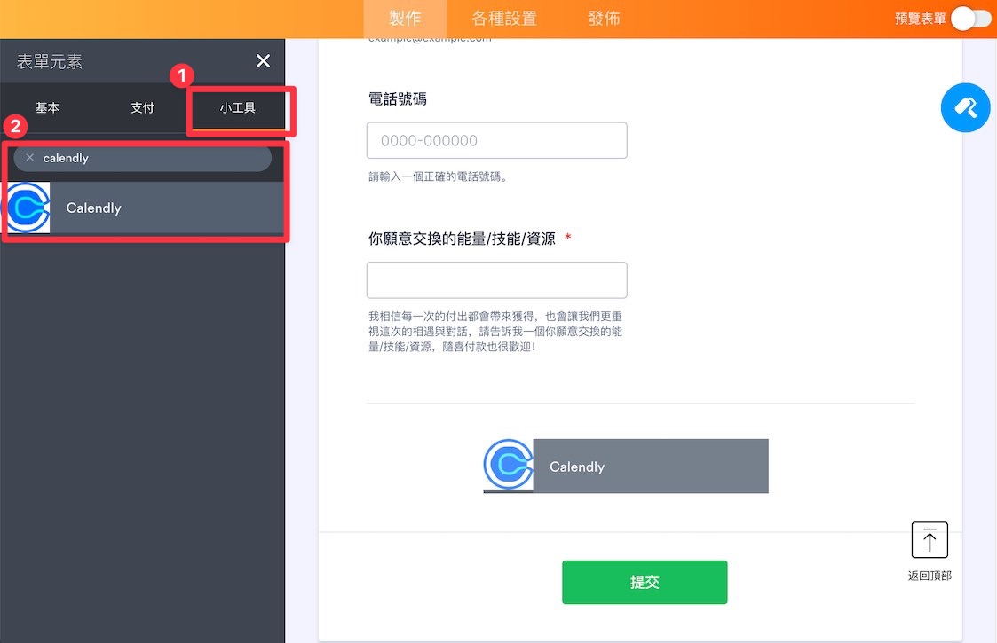The image size is (997, 643).
Task: Click the 電話號碼 input field
Action: [496, 140]
